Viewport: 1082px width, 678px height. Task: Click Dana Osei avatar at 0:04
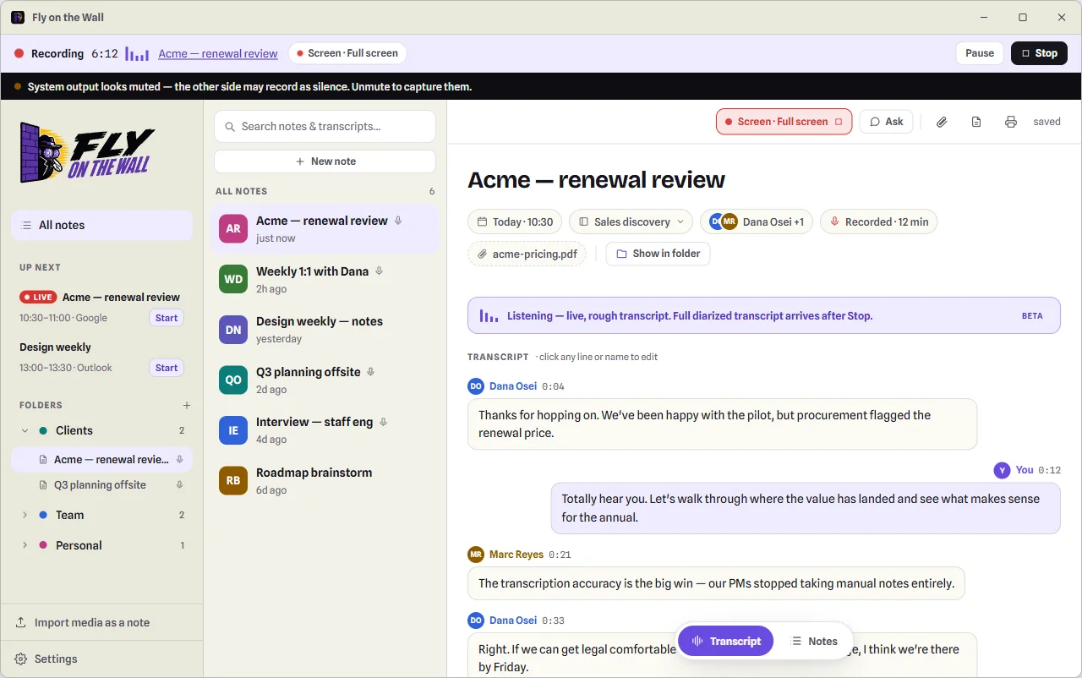tap(476, 386)
